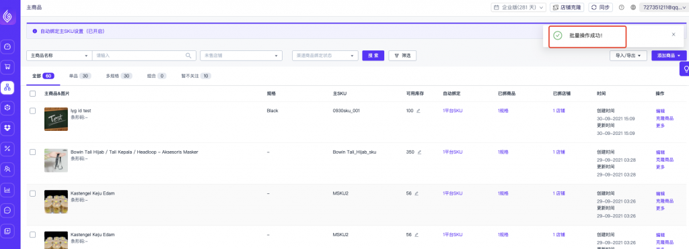Image resolution: width=689 pixels, height=249 pixels.
Task: Open the shopping cart orders icon
Action: pyautogui.click(x=7, y=66)
